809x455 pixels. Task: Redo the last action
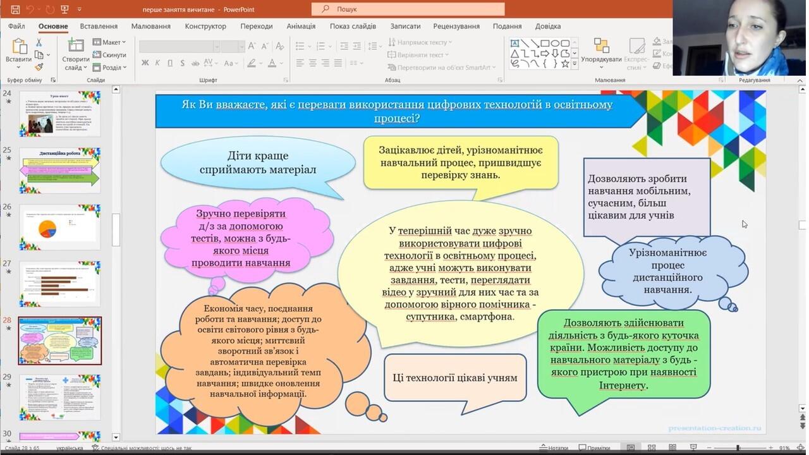pyautogui.click(x=50, y=9)
